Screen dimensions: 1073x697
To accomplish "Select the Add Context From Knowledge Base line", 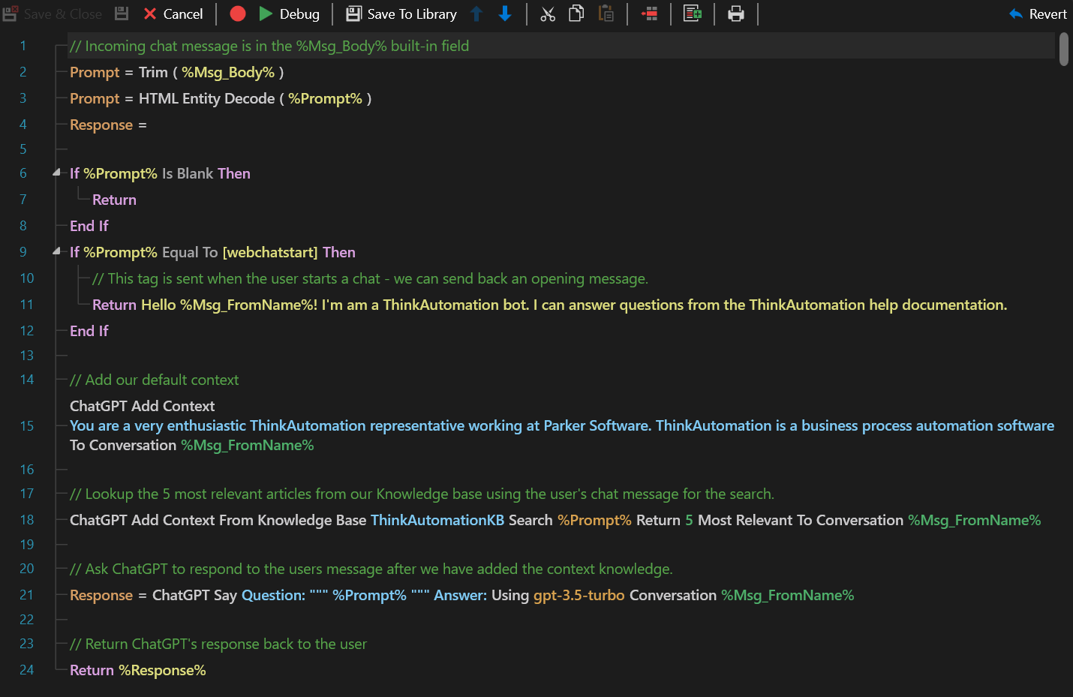I will pyautogui.click(x=555, y=520).
